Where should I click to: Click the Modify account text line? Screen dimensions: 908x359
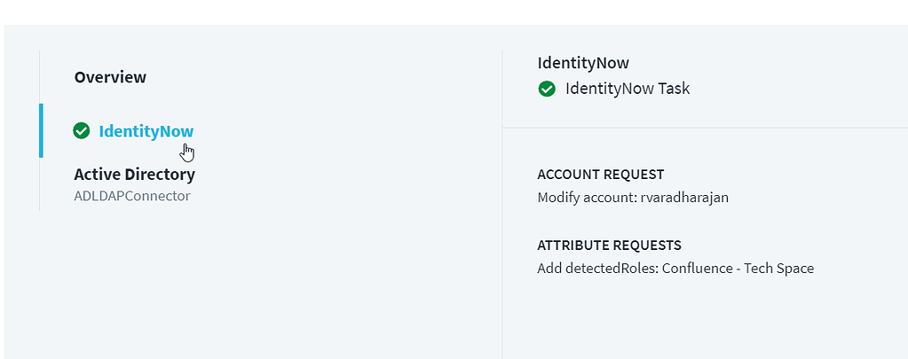tap(633, 198)
